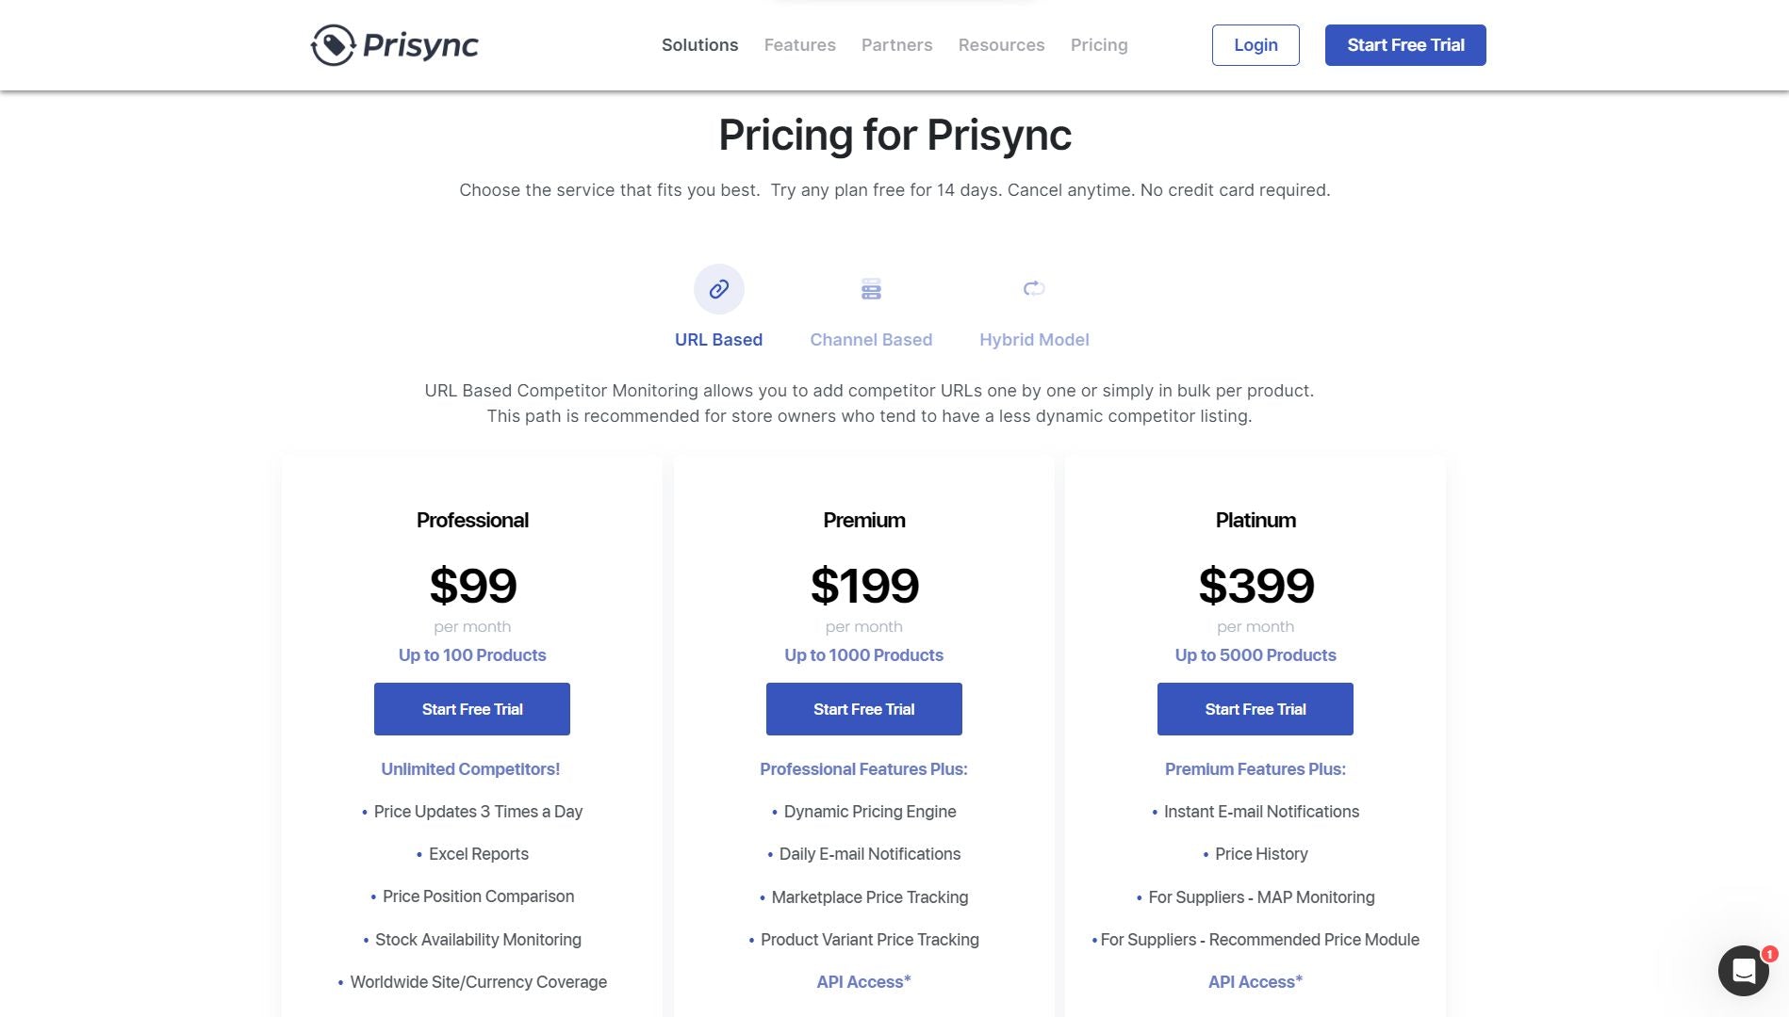Click API Access link under Platinum
Screen dimensions: 1789x1017
click(x=1256, y=982)
